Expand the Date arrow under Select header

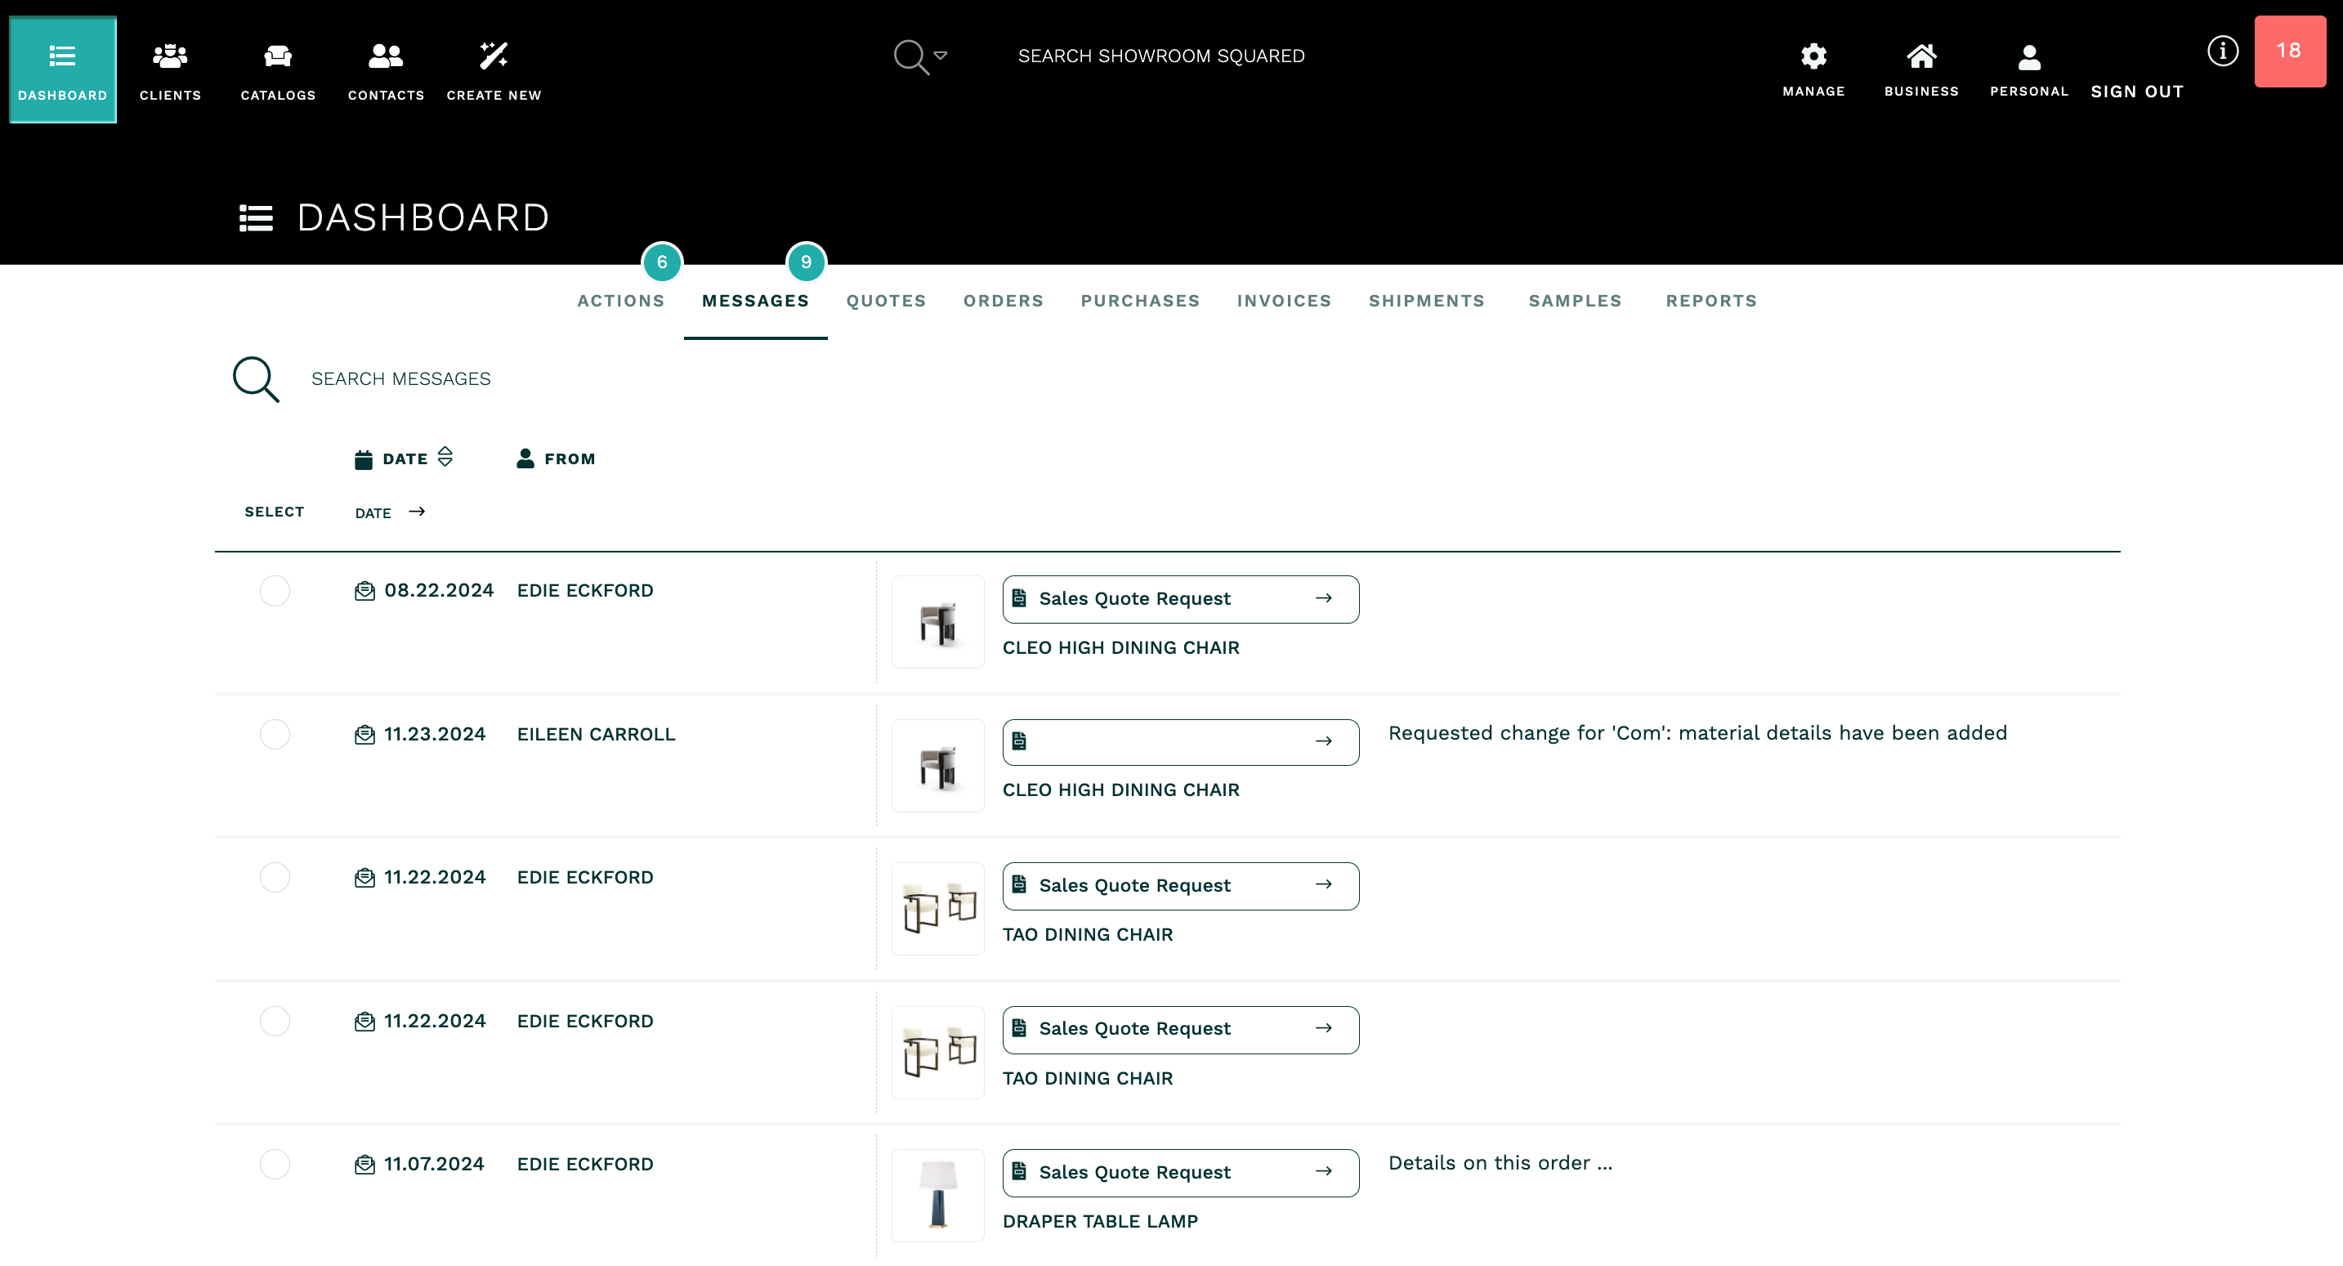pyautogui.click(x=417, y=512)
